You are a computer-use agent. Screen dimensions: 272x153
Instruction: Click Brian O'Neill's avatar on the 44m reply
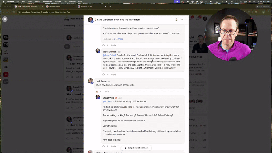pyautogui.click(x=98, y=97)
